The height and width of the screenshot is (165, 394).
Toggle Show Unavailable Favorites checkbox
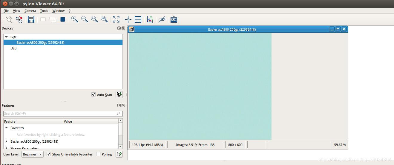tap(49, 154)
